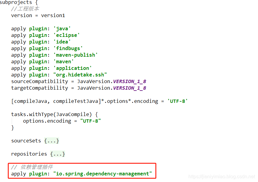Click the [compileJava, compileTestJava] encoding line
This screenshot has height=182, width=258.
pos(99,101)
